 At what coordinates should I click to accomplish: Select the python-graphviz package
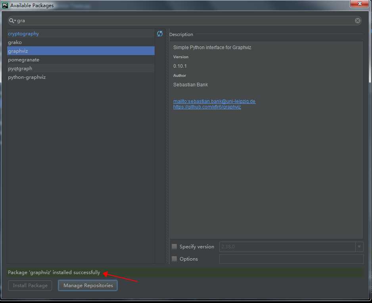[81, 77]
